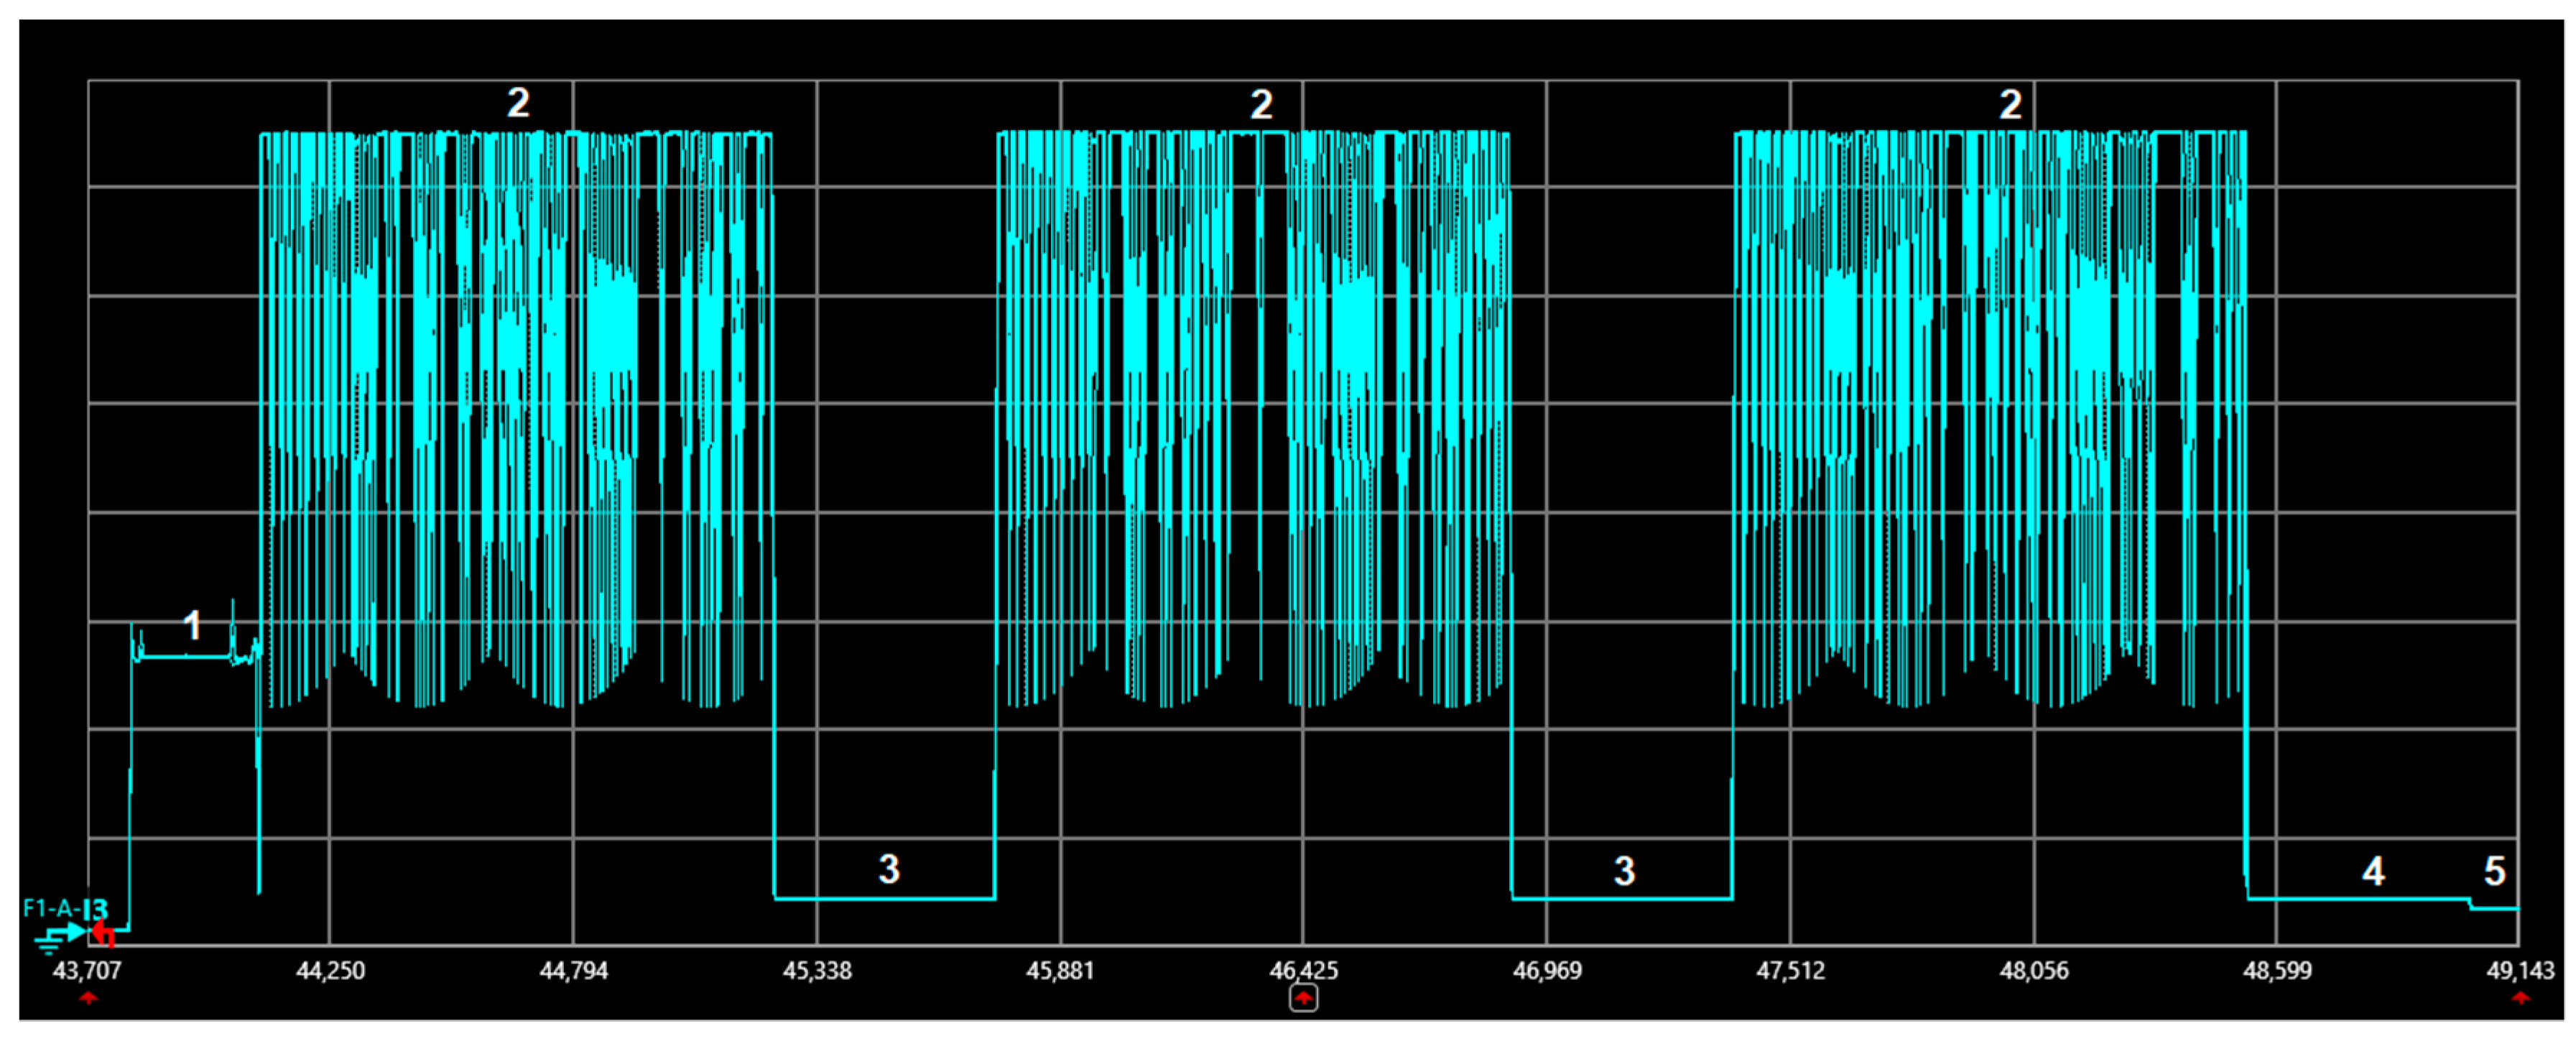The image size is (2576, 1049).
Task: Click the 46,969 time axis label
Action: click(x=1547, y=971)
